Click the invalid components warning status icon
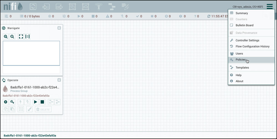The image size is (277, 139). tap(107, 16)
